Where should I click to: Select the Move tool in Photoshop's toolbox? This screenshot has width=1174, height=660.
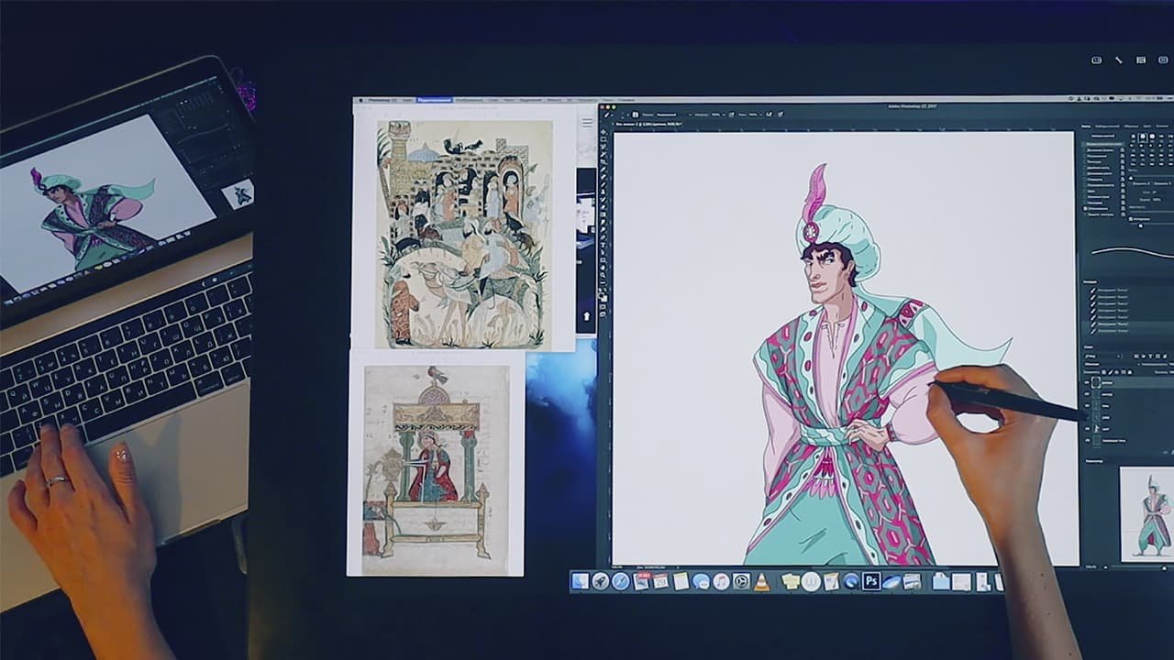tap(603, 132)
